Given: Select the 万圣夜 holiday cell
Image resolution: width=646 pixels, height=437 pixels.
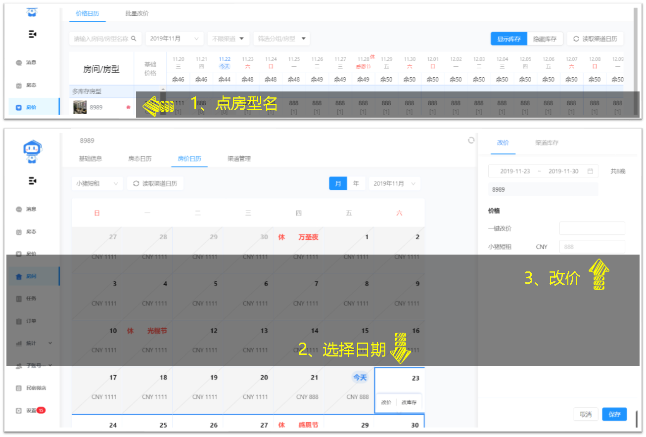Looking at the screenshot, I should coord(299,250).
